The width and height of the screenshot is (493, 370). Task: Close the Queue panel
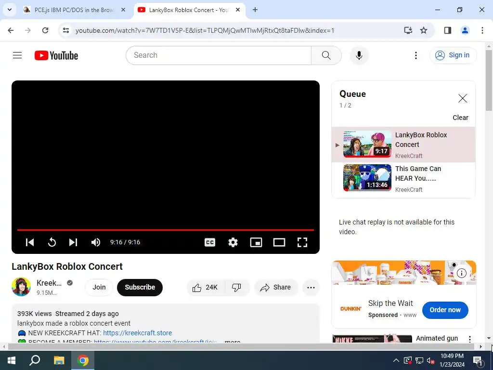pos(463,98)
